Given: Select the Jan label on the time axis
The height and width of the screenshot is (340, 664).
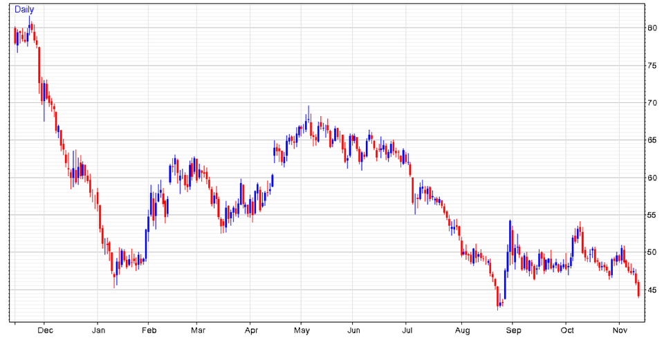Looking at the screenshot, I should click(x=98, y=330).
